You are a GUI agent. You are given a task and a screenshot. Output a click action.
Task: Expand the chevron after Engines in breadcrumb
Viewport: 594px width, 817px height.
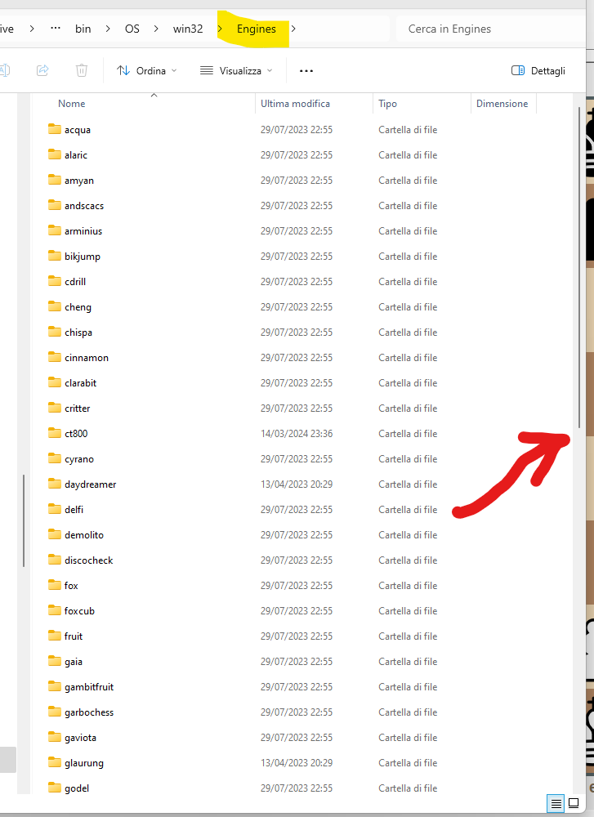(x=294, y=29)
